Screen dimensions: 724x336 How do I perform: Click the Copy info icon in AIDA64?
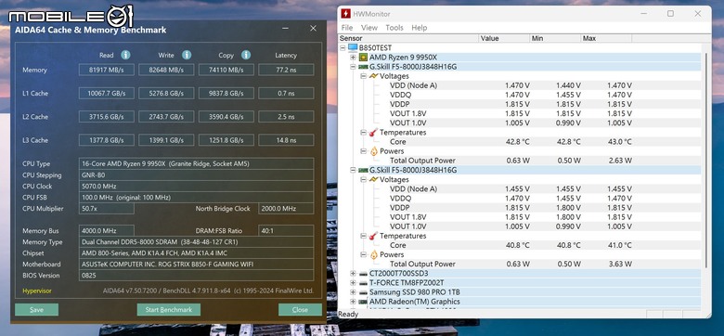246,55
